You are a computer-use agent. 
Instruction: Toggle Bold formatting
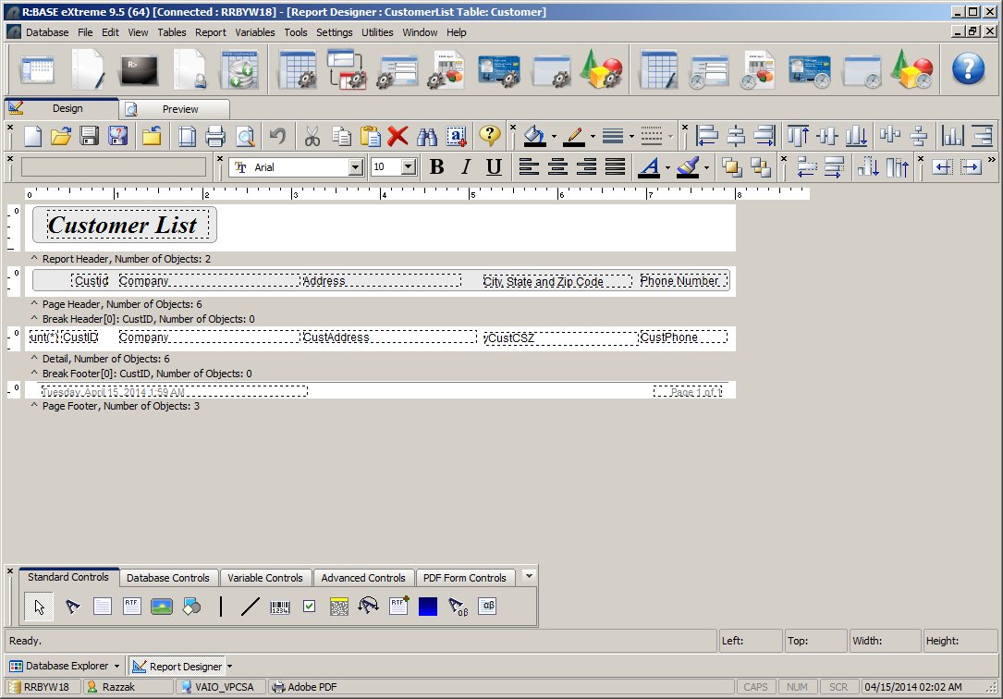437,167
